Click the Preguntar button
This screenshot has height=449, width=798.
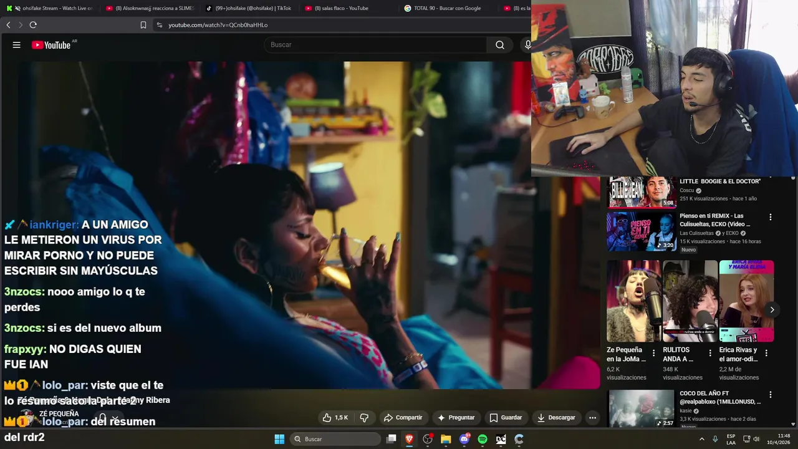(456, 418)
